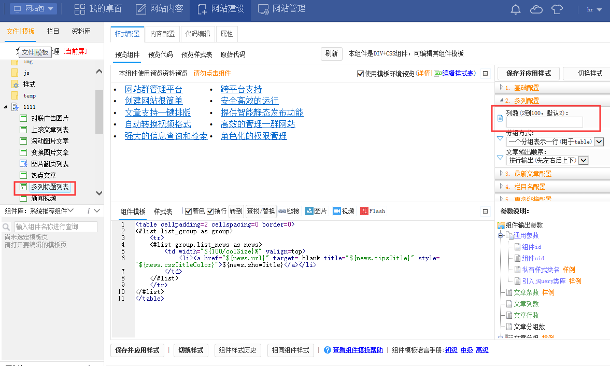610x366 pixels.
Task: Click the 转到 button
Action: tap(236, 211)
